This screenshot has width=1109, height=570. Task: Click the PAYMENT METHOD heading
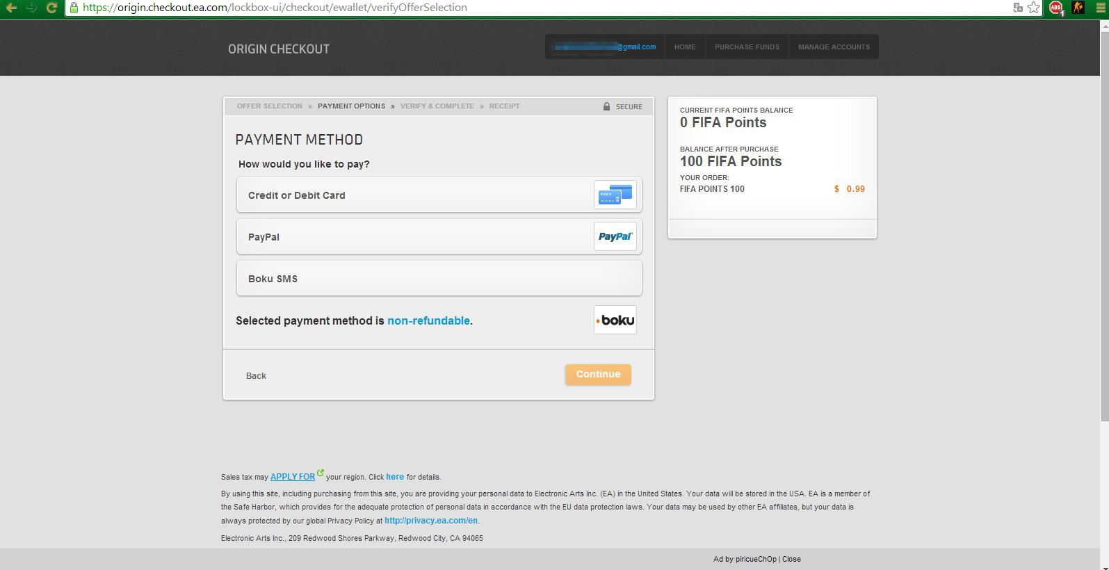pyautogui.click(x=299, y=140)
